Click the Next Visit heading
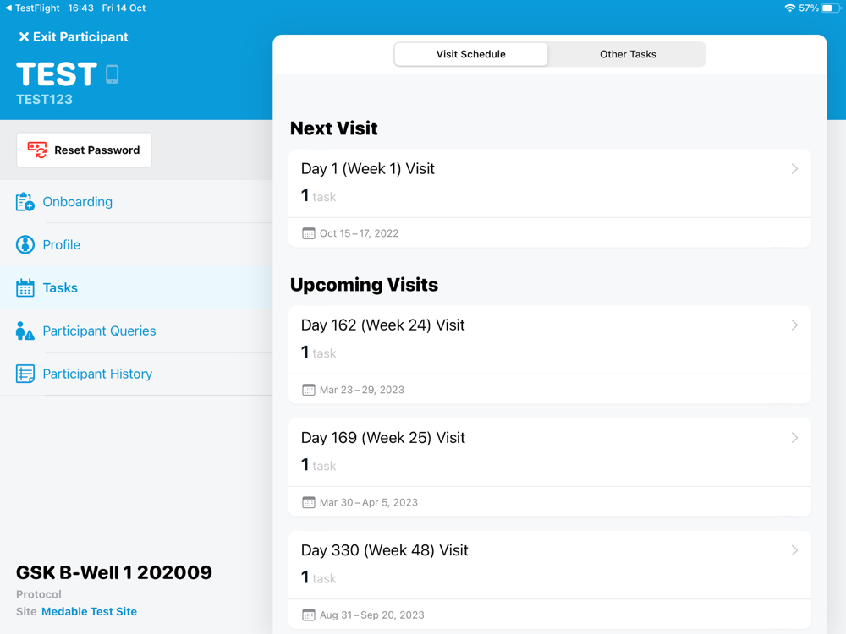 click(333, 128)
